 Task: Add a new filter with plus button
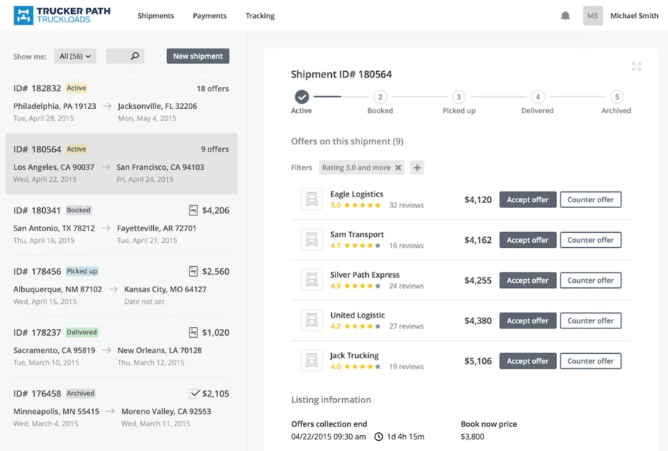(417, 167)
